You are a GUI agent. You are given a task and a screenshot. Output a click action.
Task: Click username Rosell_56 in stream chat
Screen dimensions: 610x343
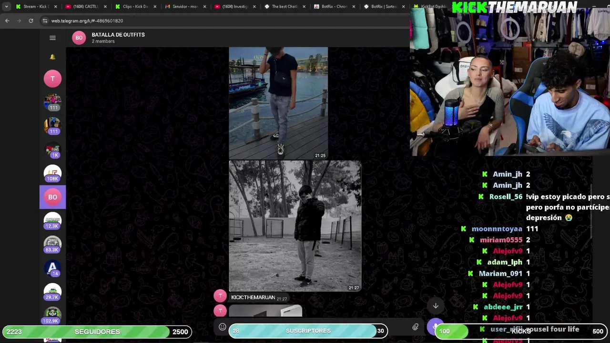(506, 197)
